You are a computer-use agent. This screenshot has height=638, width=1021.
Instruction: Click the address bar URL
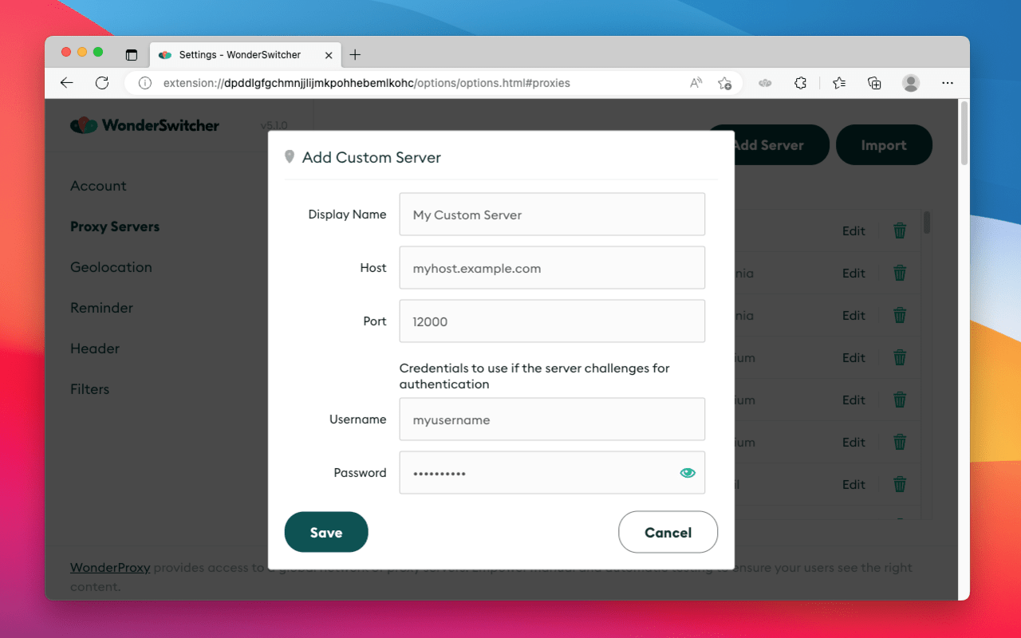coord(367,83)
